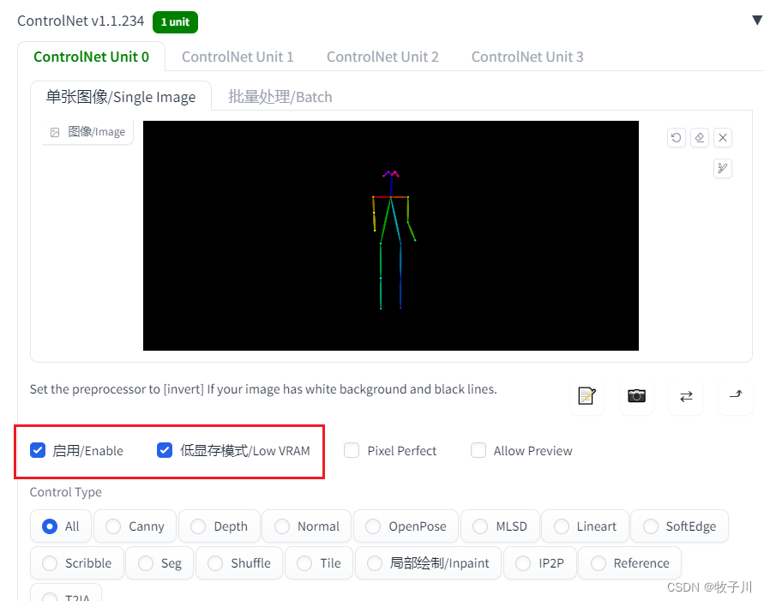Select the All control type
This screenshot has width=764, height=601.
point(61,526)
